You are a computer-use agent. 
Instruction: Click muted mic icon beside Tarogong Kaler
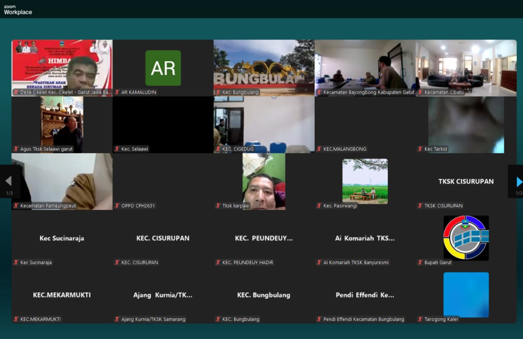pyautogui.click(x=420, y=319)
